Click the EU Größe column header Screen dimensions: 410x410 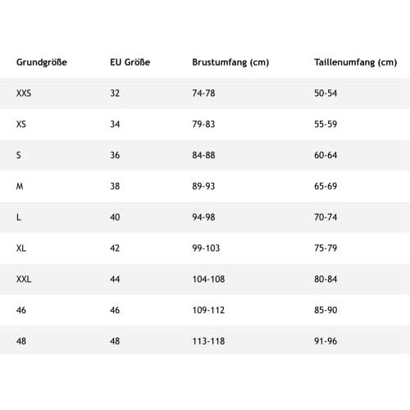130,62
